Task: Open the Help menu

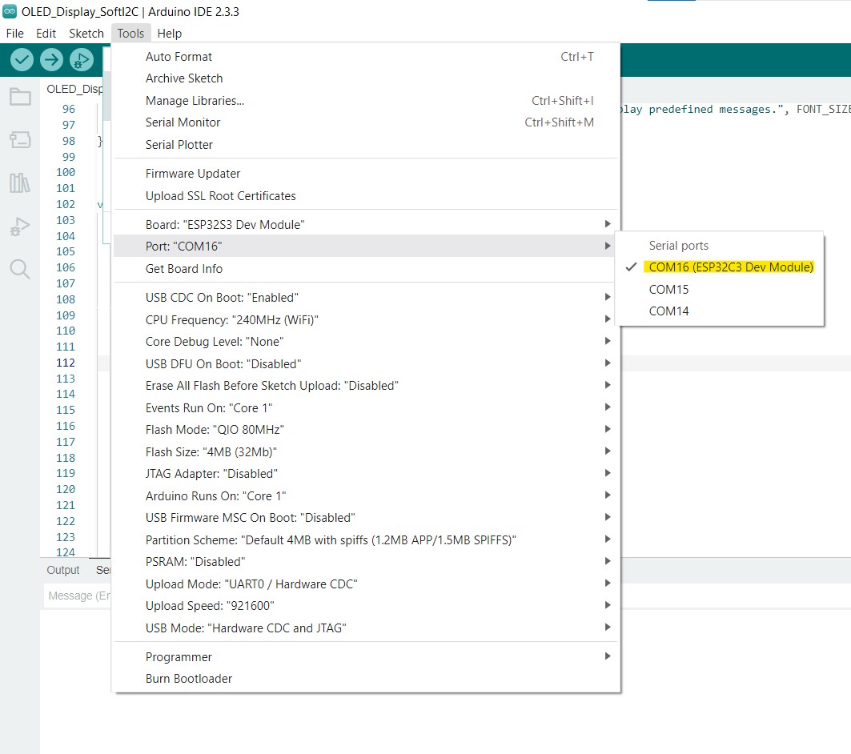Action: coord(170,34)
